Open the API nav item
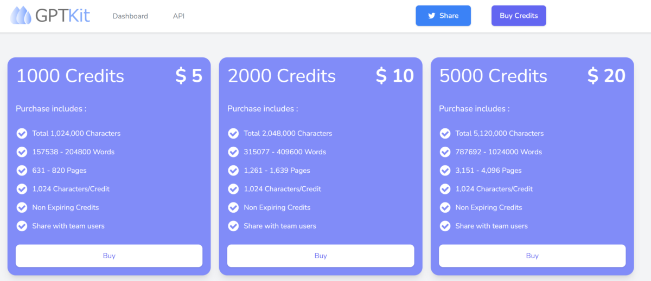Viewport: 651px width, 281px height. [x=178, y=16]
